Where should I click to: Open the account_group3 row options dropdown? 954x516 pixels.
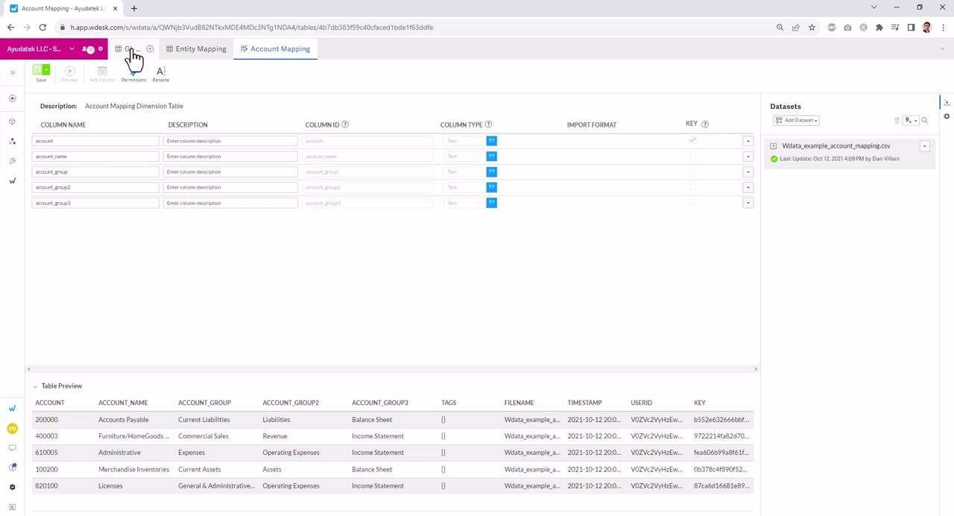(748, 203)
